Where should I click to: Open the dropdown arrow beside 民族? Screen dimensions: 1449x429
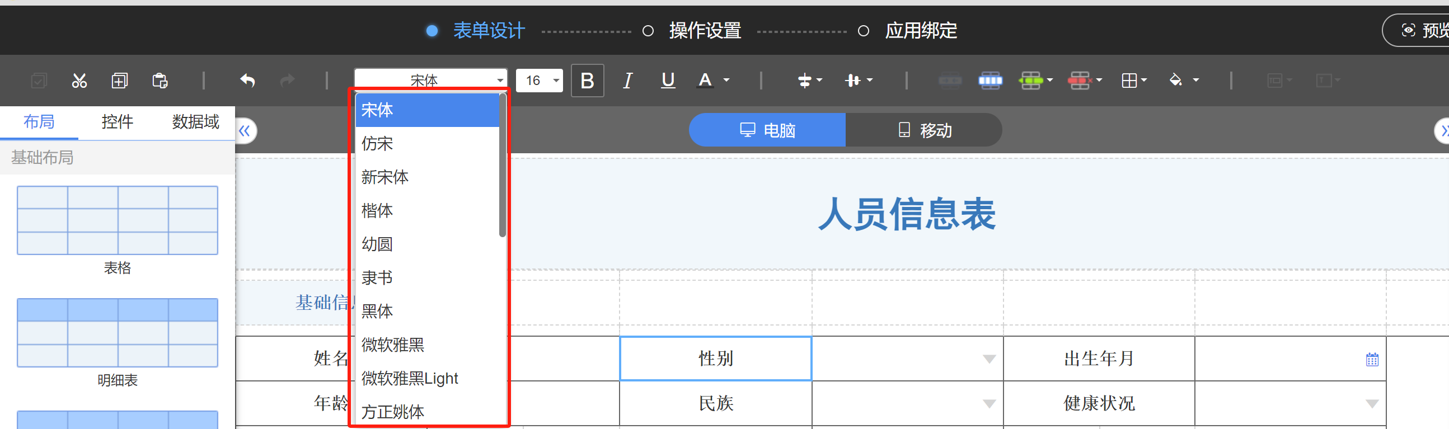[989, 404]
